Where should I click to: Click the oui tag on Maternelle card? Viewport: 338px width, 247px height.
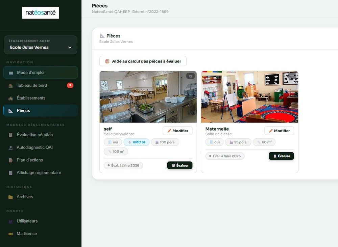pos(215,142)
